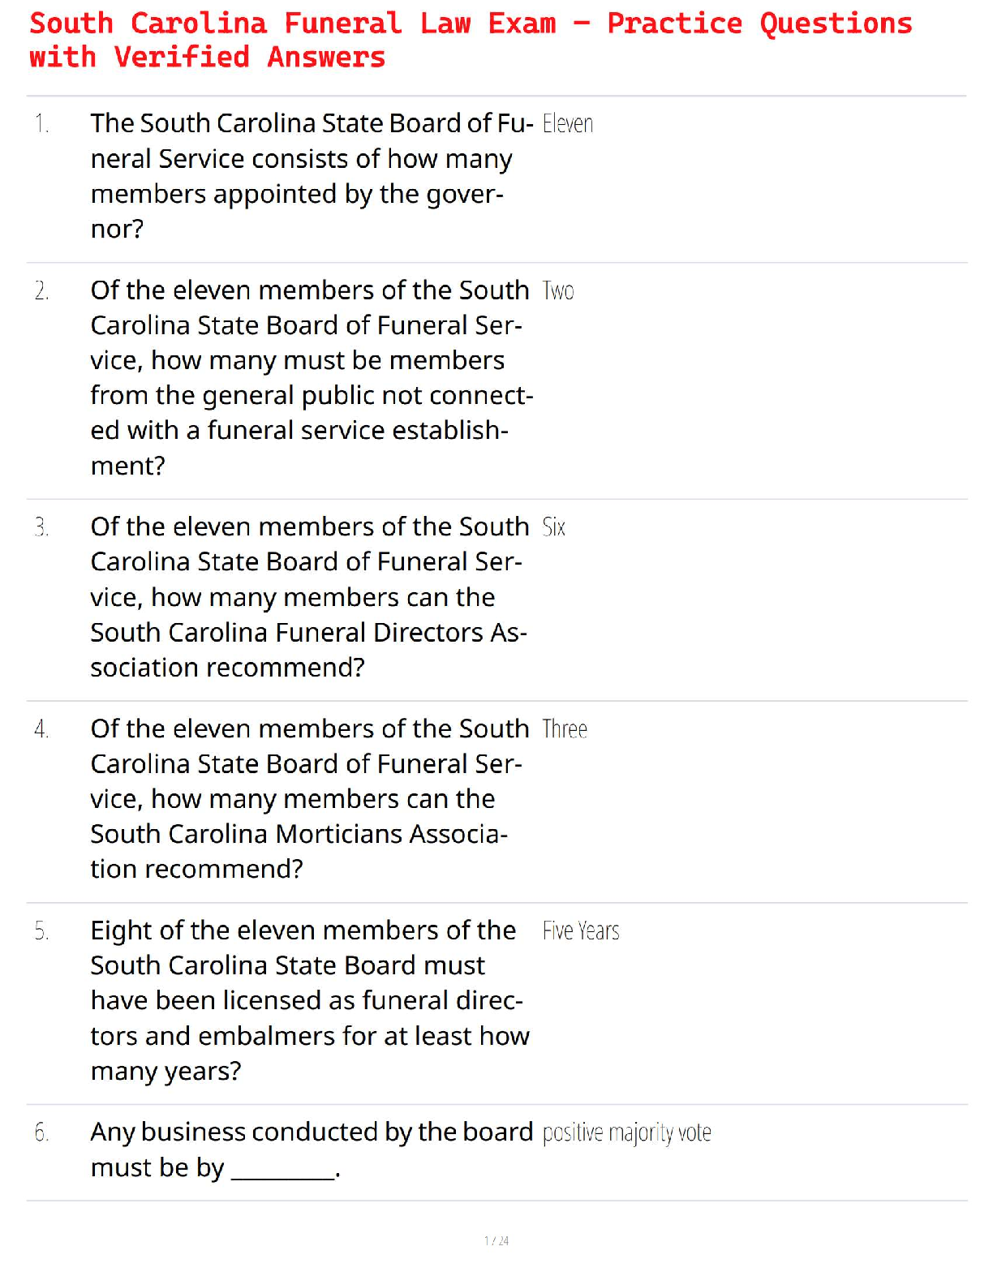The height and width of the screenshot is (1285, 993).
Task: Click the page number indicator 1 / 24
Action: tap(496, 1241)
